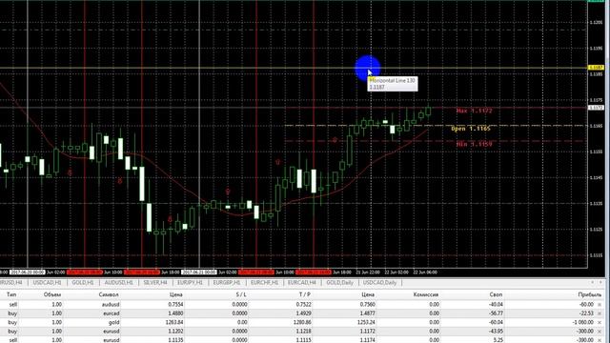Select the EURGBP,H1 chart tab
This screenshot has height=343, width=610.
(227, 283)
